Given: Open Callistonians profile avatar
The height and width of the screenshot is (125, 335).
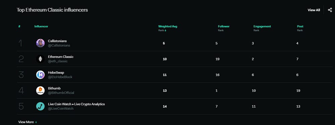Looking at the screenshot, I should coord(41,43).
